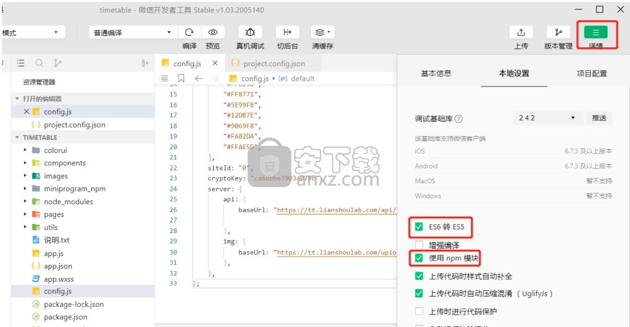Click the siteId line 22 in editor
630x327 pixels.
[231, 168]
